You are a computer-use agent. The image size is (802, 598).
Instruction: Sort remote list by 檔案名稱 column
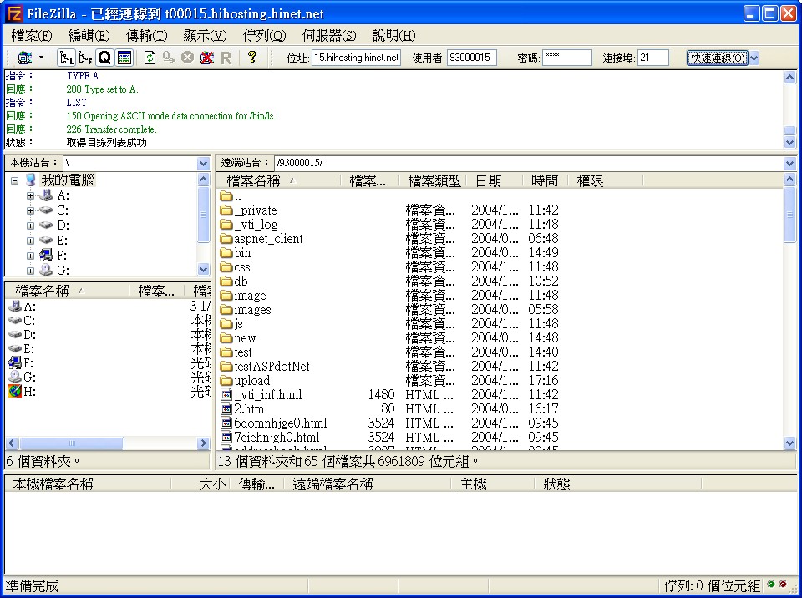coord(279,180)
